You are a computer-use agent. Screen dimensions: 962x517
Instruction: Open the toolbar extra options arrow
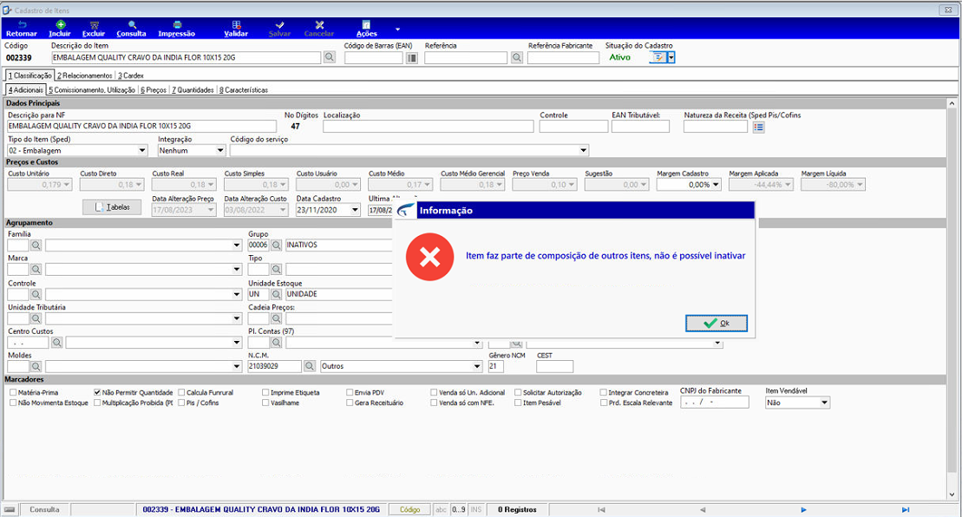click(x=397, y=29)
